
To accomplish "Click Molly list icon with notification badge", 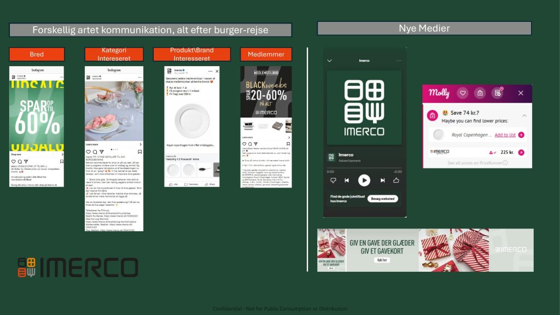I will pyautogui.click(x=498, y=93).
